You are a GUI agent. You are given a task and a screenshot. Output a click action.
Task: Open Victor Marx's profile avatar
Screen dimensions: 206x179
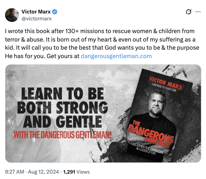12,15
